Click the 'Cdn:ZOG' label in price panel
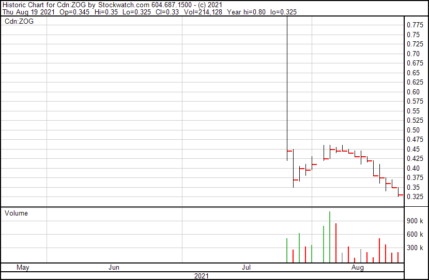The width and height of the screenshot is (429, 280). pyautogui.click(x=19, y=21)
